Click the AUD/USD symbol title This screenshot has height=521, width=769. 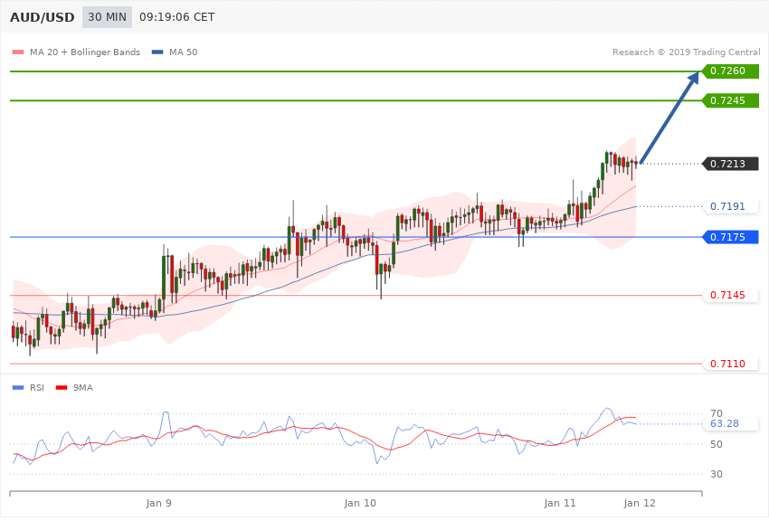[43, 17]
